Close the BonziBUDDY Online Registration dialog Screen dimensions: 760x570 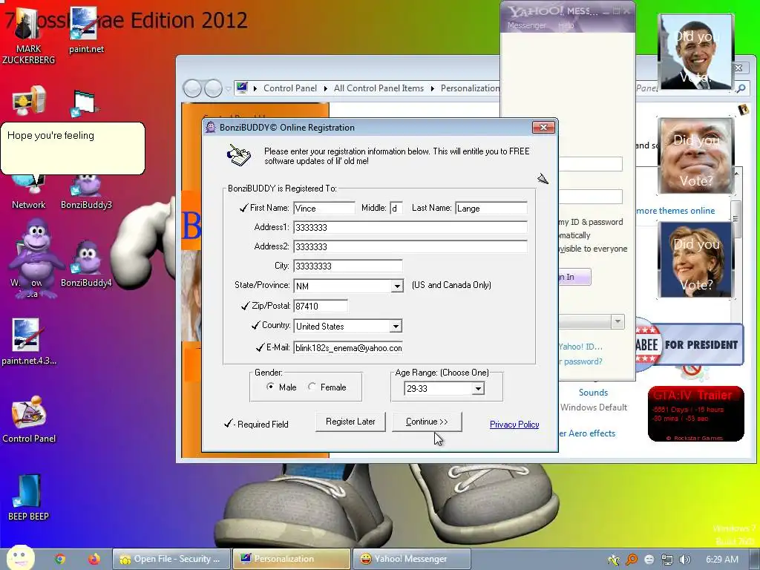click(x=543, y=127)
